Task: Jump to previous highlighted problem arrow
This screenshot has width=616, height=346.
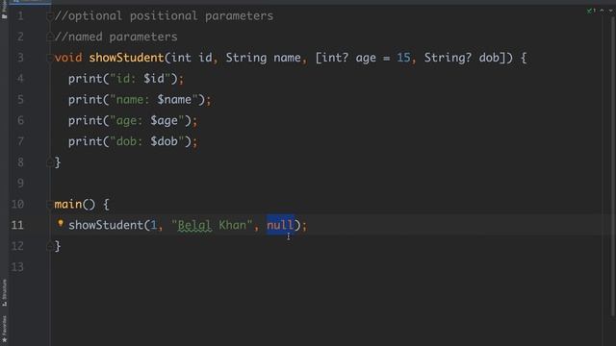Action: click(x=602, y=11)
